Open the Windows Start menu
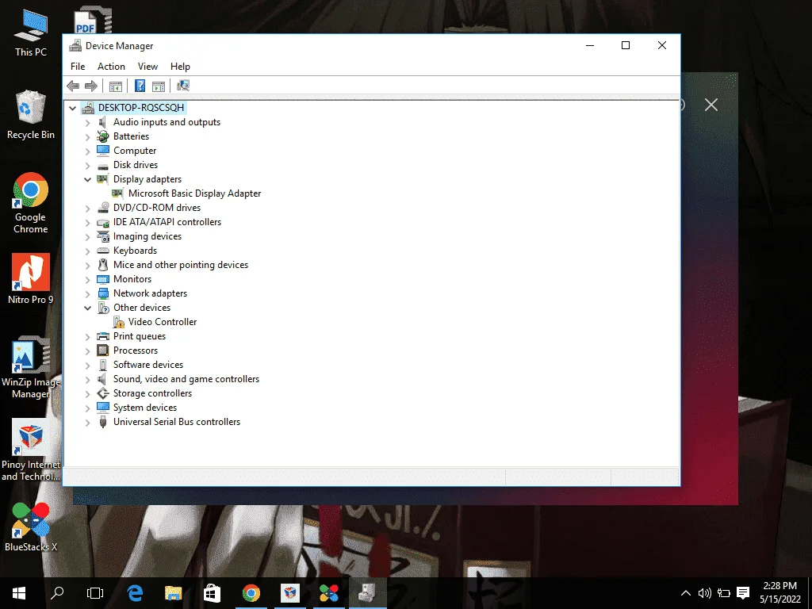The width and height of the screenshot is (812, 609). pyautogui.click(x=19, y=593)
